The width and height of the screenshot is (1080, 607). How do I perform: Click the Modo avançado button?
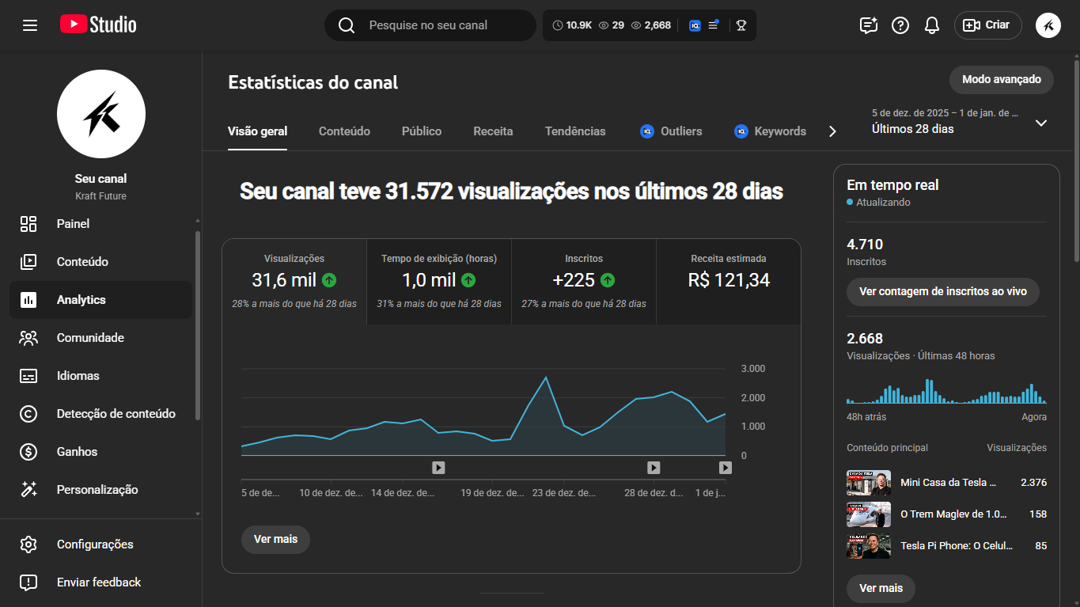pos(1001,80)
